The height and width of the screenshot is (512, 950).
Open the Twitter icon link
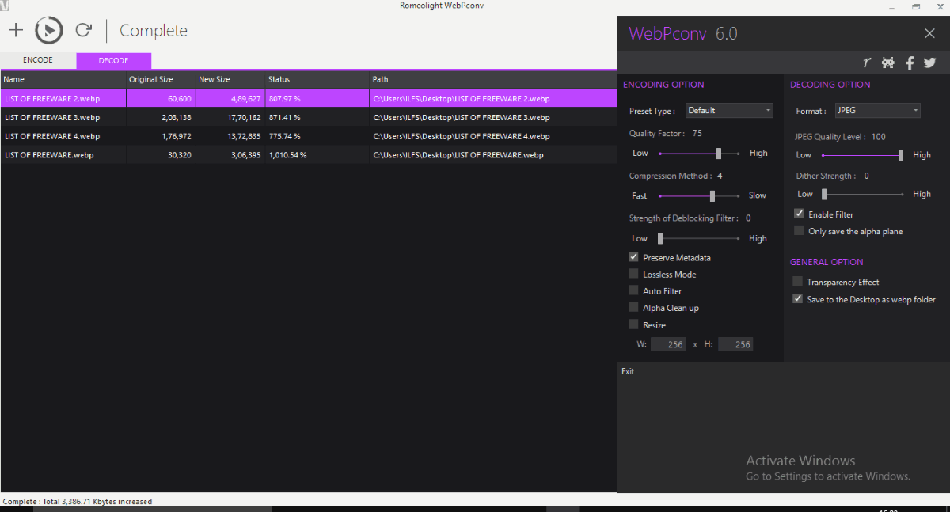coord(929,63)
